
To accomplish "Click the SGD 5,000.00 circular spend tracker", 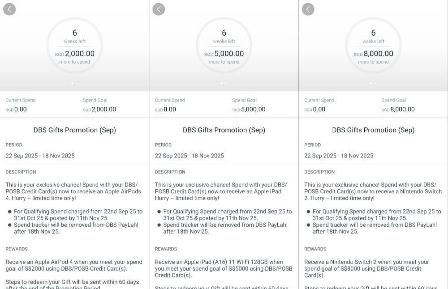I will [224, 46].
